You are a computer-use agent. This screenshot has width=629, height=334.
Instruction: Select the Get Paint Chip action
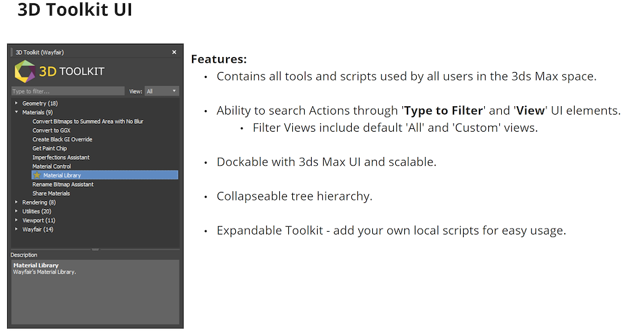tap(50, 149)
